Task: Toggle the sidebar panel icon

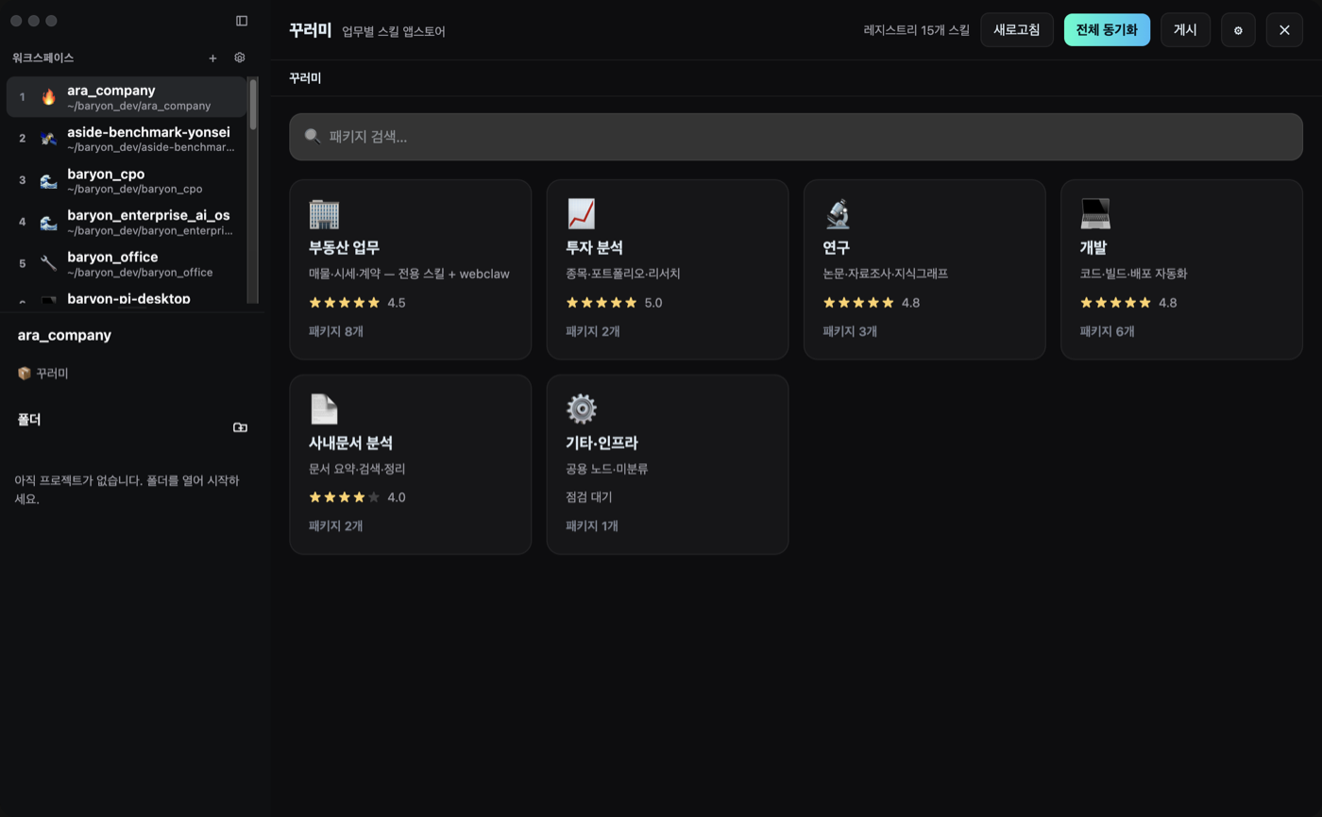Action: pyautogui.click(x=242, y=21)
